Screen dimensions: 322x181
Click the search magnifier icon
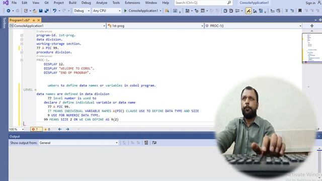pyautogui.click(x=229, y=3)
